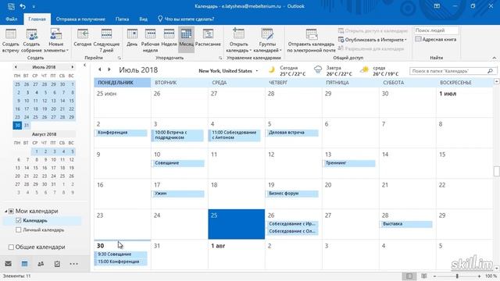Open ribbon display options button
This screenshot has height=281, width=500.
click(x=437, y=6)
